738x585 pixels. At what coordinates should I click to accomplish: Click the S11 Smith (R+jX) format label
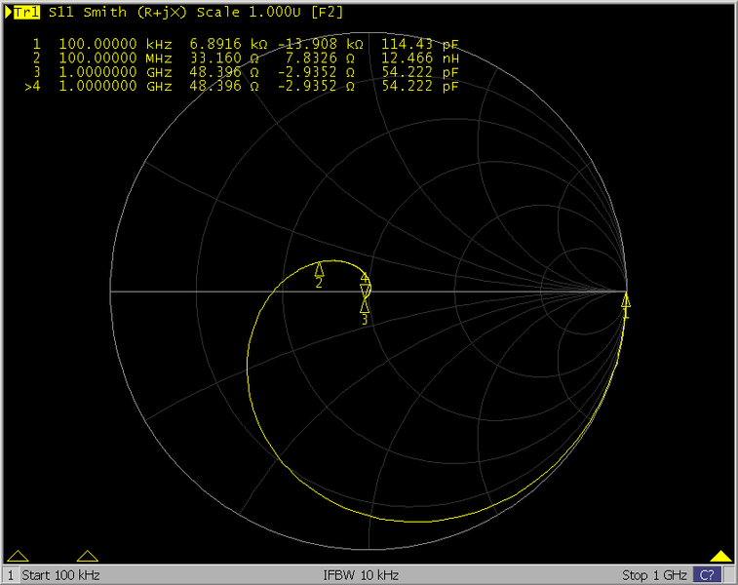tap(118, 13)
